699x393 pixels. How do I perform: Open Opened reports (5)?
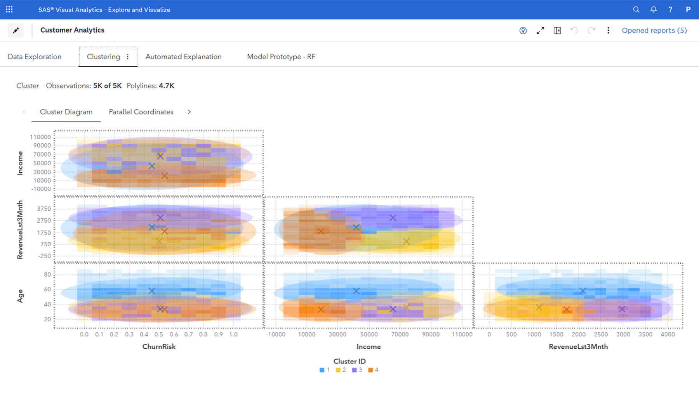(x=654, y=30)
